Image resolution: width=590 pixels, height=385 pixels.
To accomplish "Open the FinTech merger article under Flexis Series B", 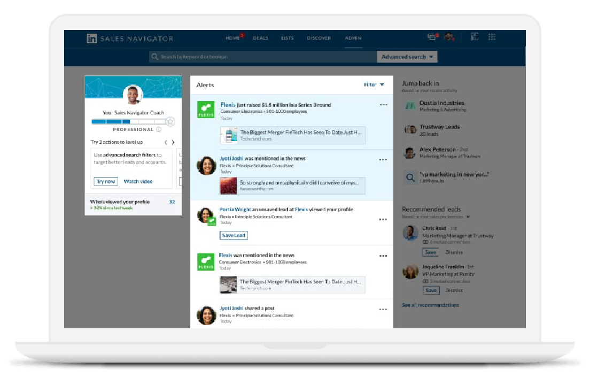I will (x=293, y=135).
